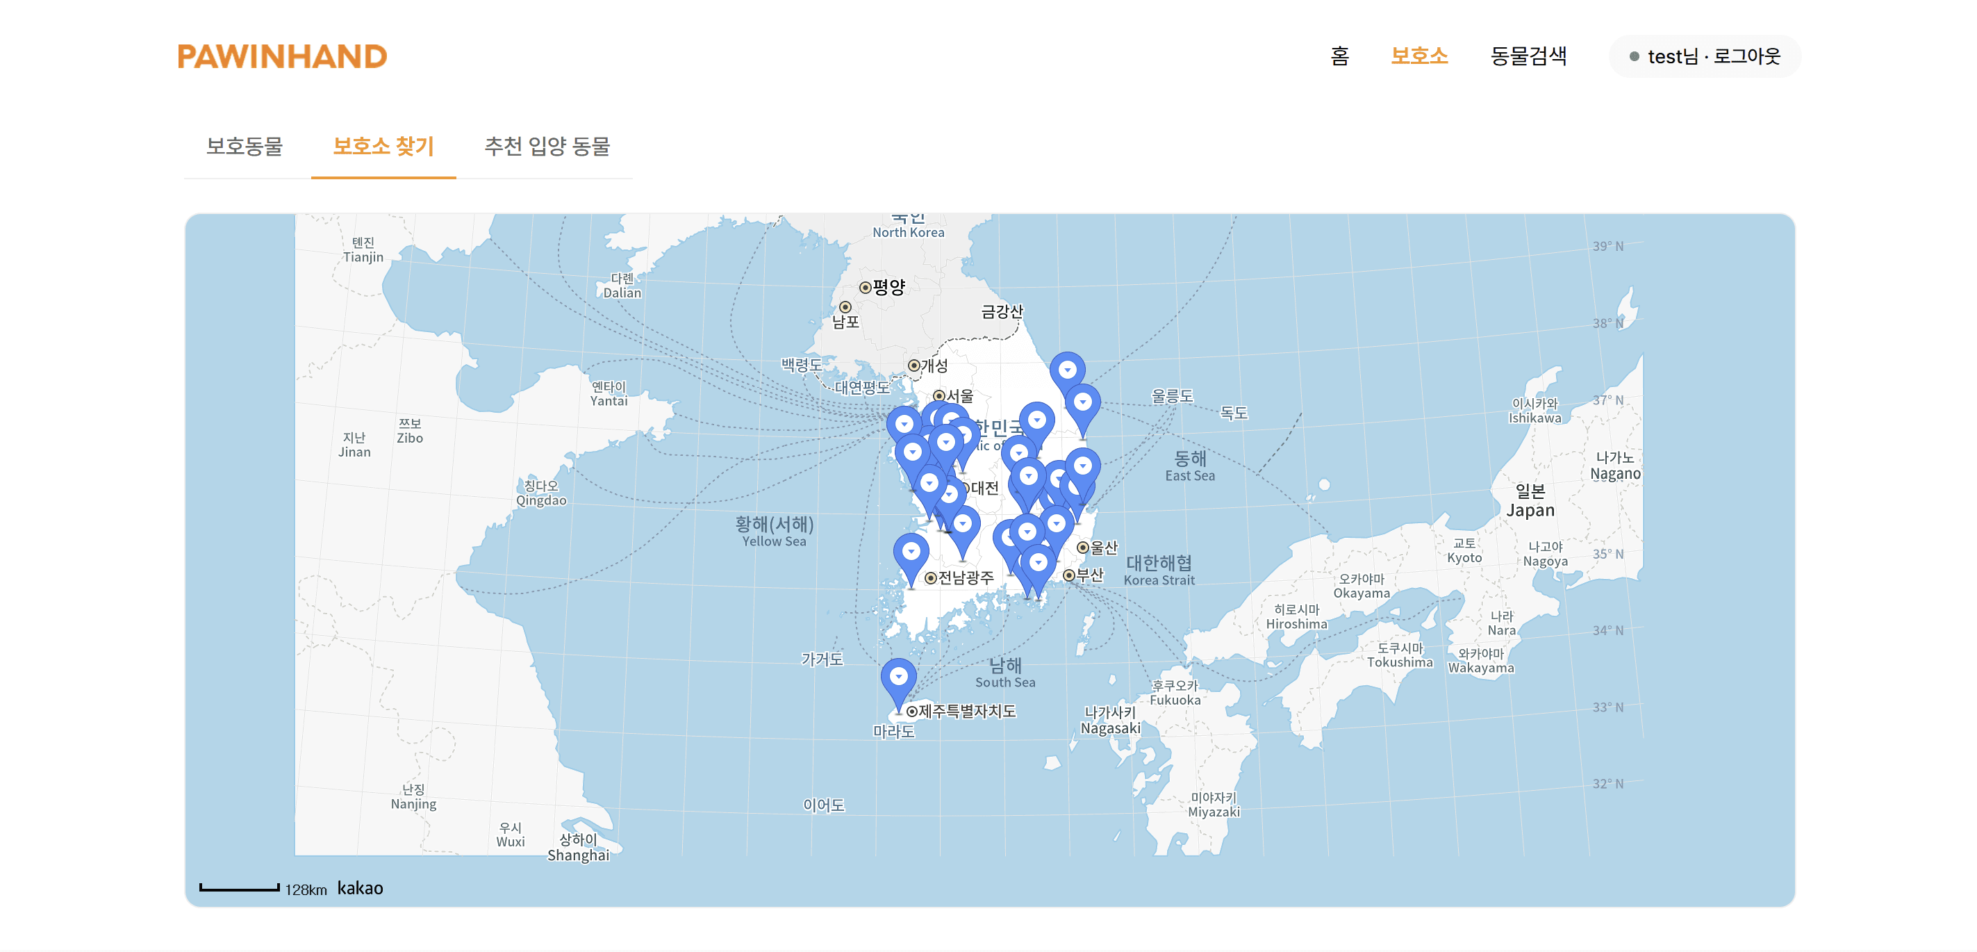Screen dimensions: 1977x952
Task: Click the test님 · 로그아웃 button
Action: click(x=1705, y=56)
